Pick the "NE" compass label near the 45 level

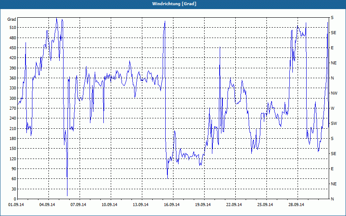(x=334, y=184)
